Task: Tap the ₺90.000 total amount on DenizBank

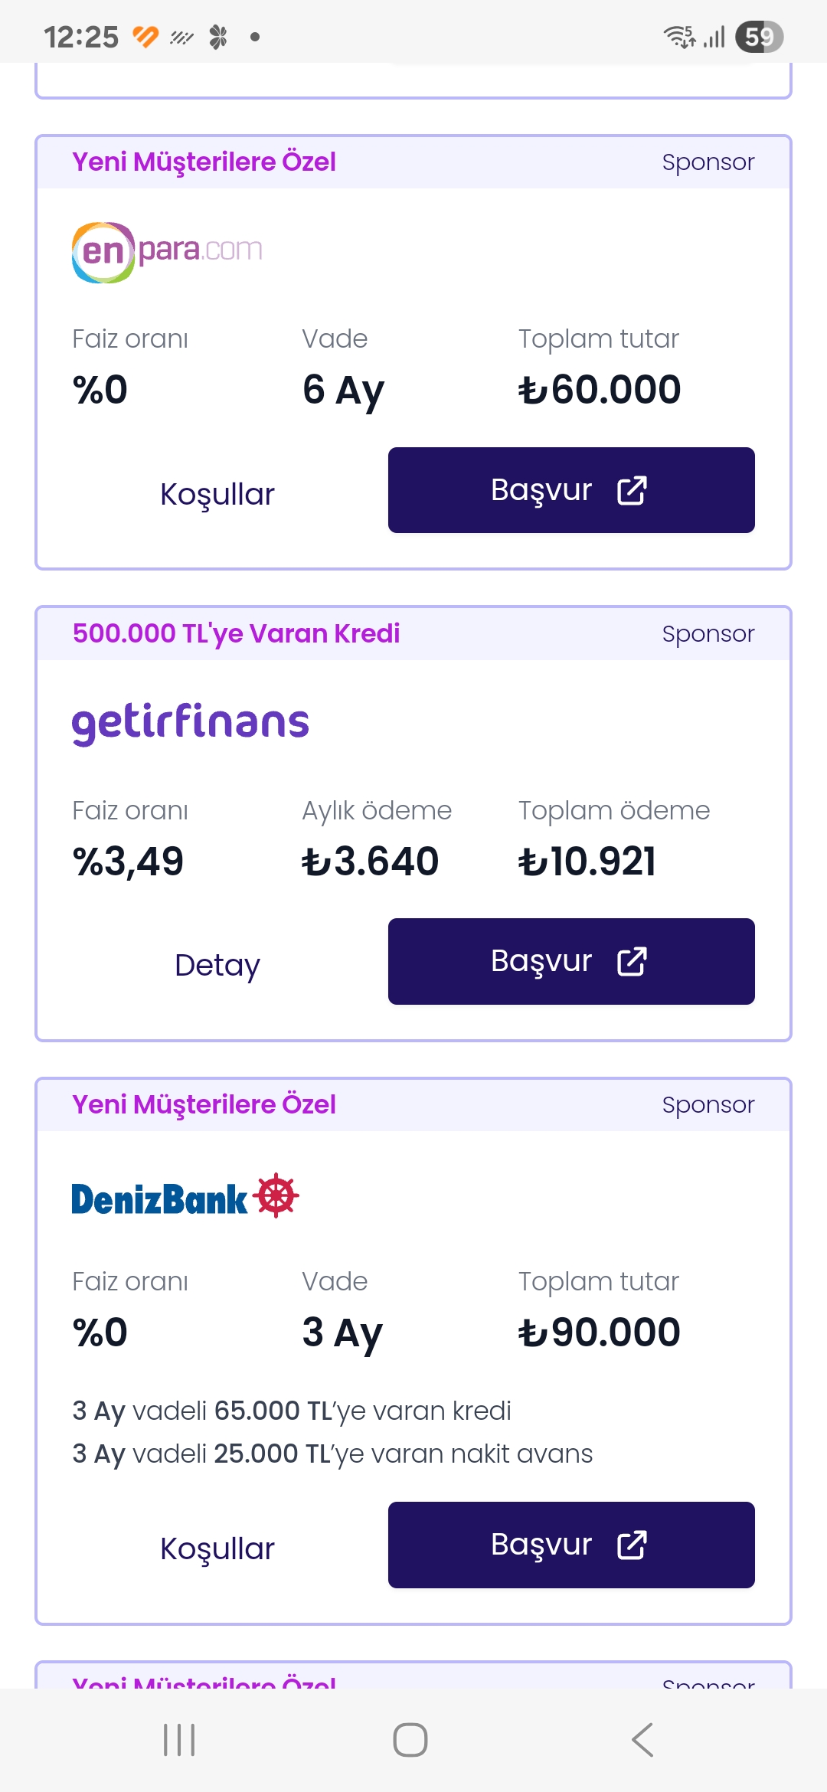Action: coord(599,1333)
